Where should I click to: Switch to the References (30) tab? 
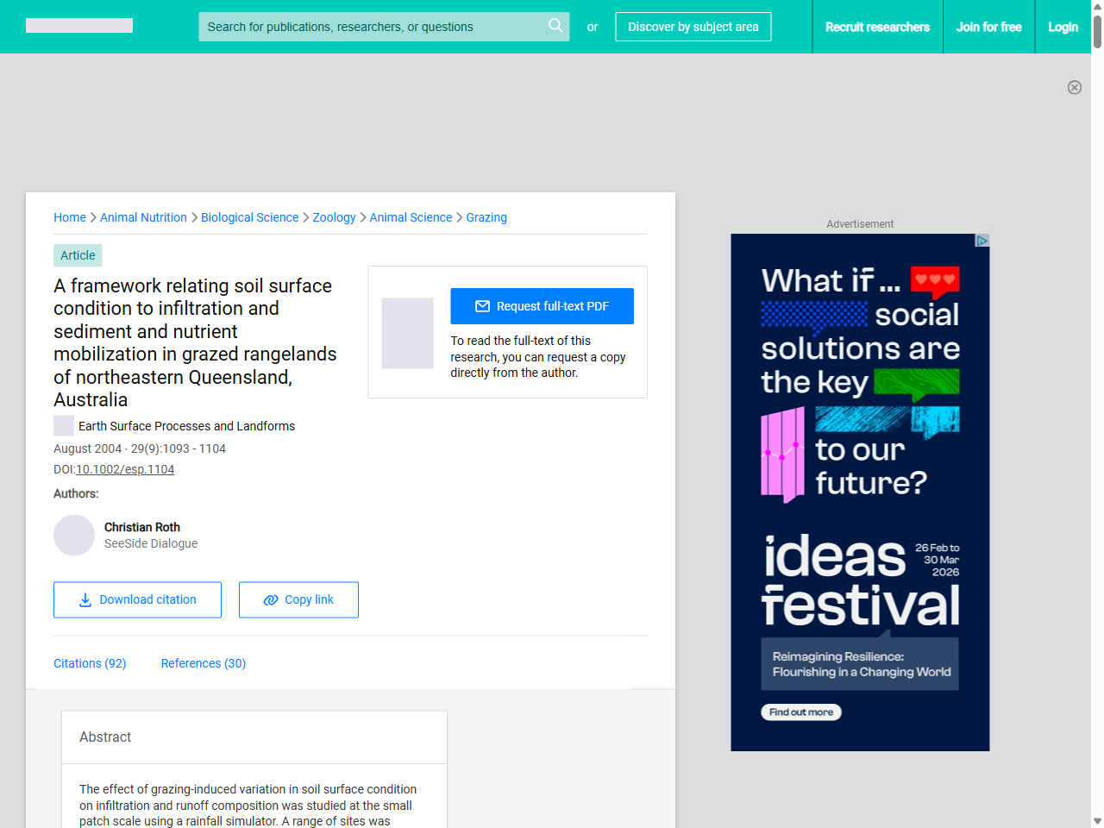tap(204, 663)
